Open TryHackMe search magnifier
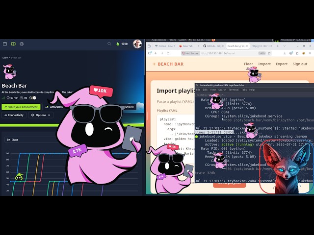 point(109,44)
